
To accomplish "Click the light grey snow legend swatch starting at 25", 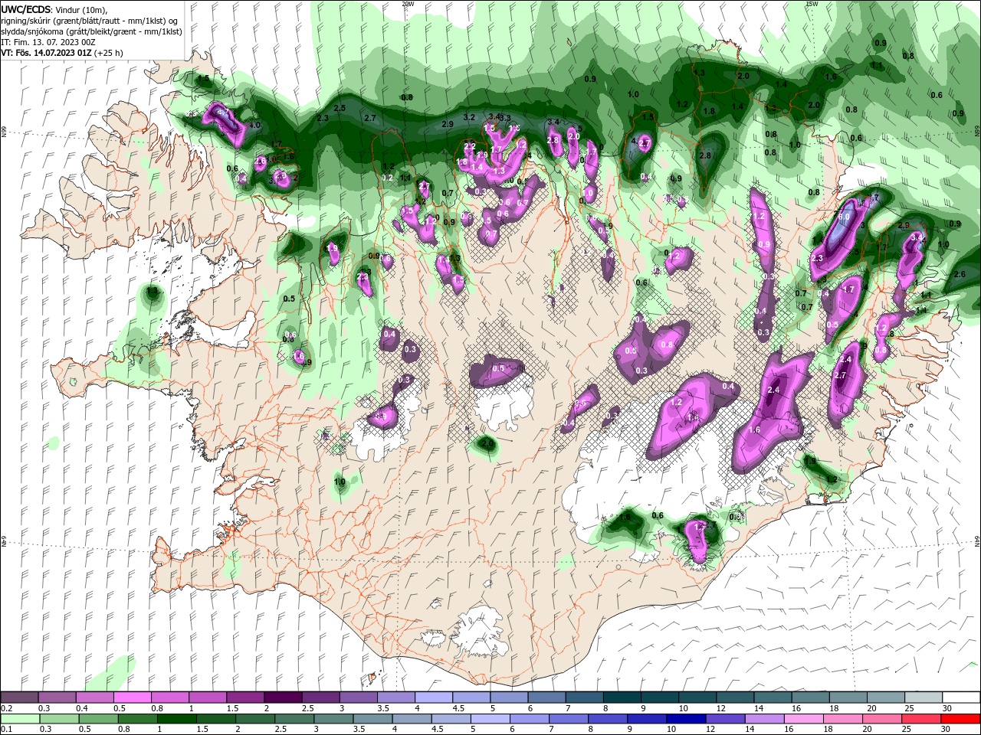I will coord(924,697).
